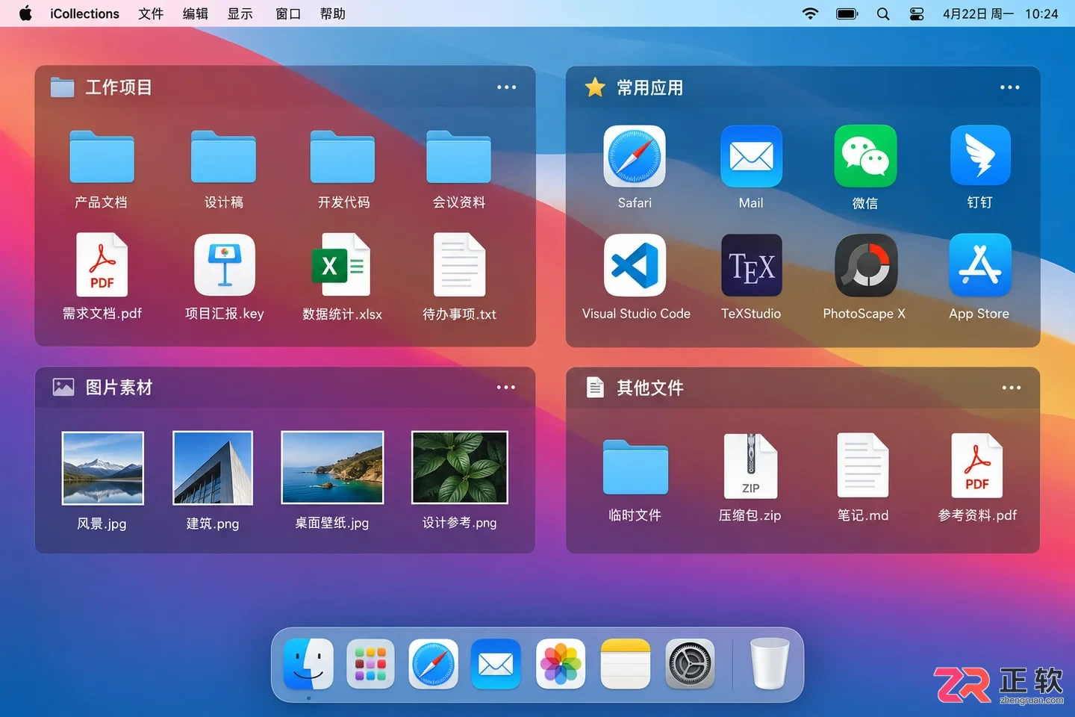Launch Visual Studio Code icon
The image size is (1075, 717).
click(635, 265)
